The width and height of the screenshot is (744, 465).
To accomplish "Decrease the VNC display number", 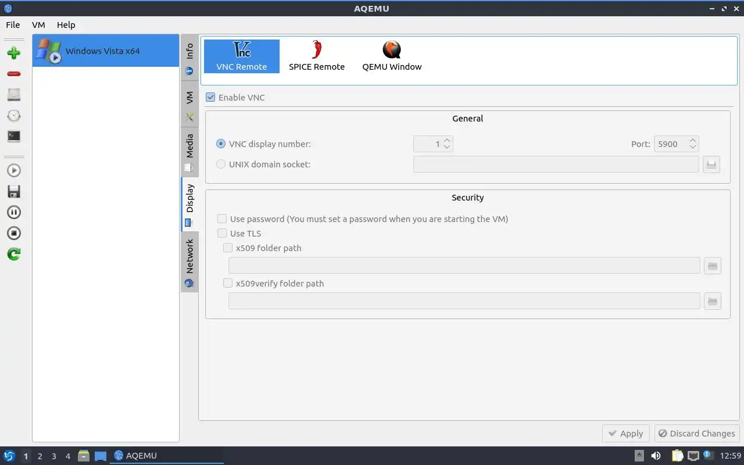I will pyautogui.click(x=447, y=147).
